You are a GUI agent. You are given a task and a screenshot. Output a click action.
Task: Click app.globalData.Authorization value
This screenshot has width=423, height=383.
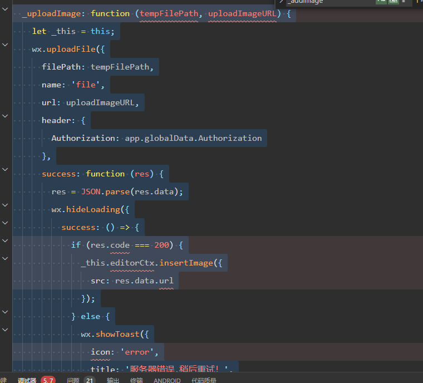(193, 138)
